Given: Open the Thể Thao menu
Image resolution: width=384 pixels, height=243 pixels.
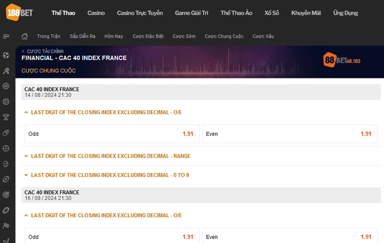Looking at the screenshot, I should click(63, 13).
